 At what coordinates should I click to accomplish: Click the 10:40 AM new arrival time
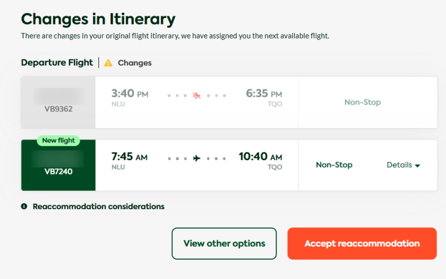pyautogui.click(x=260, y=157)
